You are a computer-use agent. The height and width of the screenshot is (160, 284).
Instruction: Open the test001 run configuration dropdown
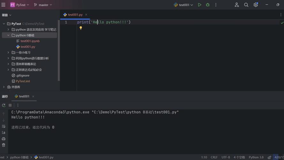click(183, 5)
